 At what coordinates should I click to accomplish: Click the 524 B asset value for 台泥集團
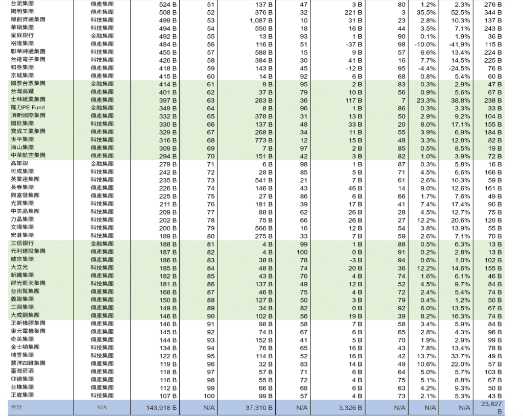coord(168,5)
